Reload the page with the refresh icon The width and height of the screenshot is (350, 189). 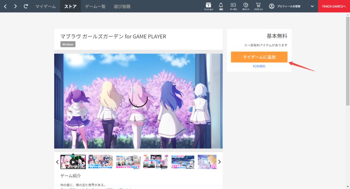click(26, 6)
